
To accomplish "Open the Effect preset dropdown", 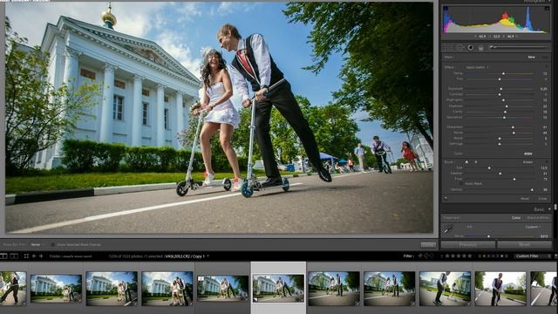I will 477,67.
